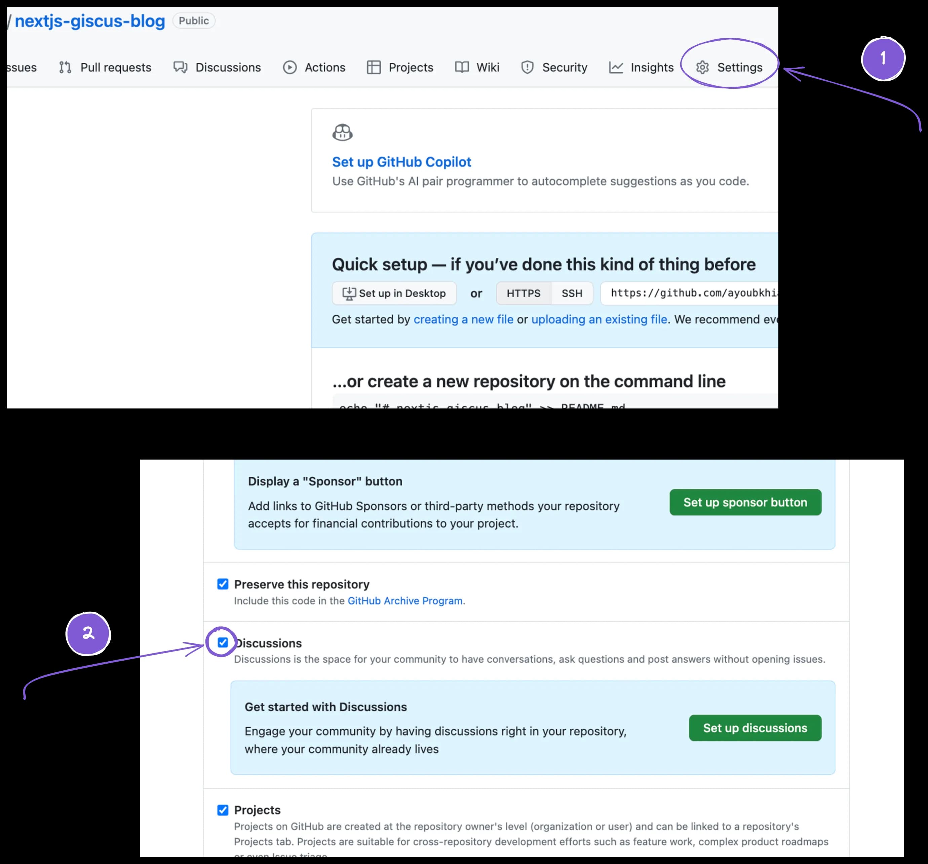Click the Insights graph icon
This screenshot has height=864, width=928.
(616, 67)
